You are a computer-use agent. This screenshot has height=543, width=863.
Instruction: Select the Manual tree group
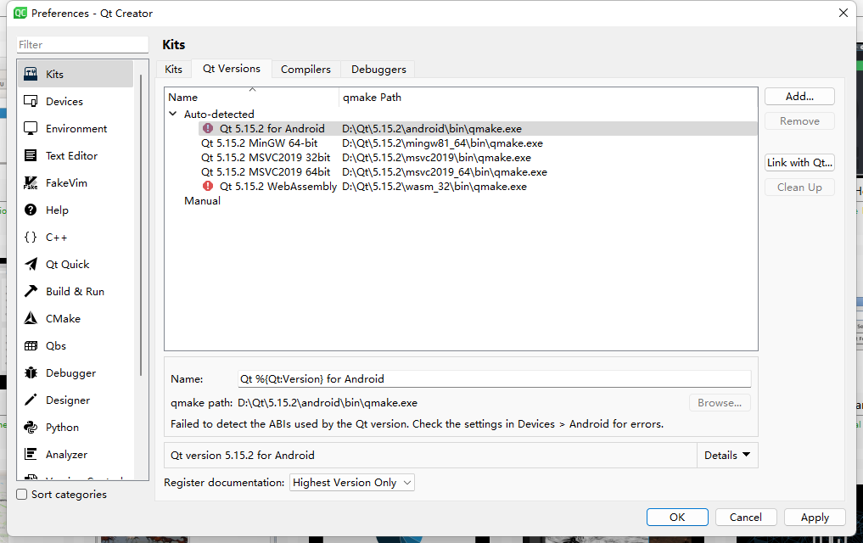pos(202,201)
